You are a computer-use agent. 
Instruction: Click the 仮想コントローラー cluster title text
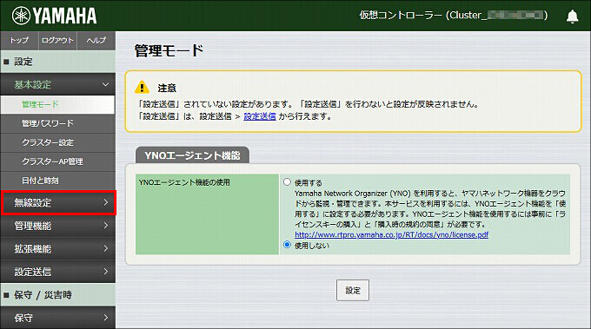coord(453,15)
